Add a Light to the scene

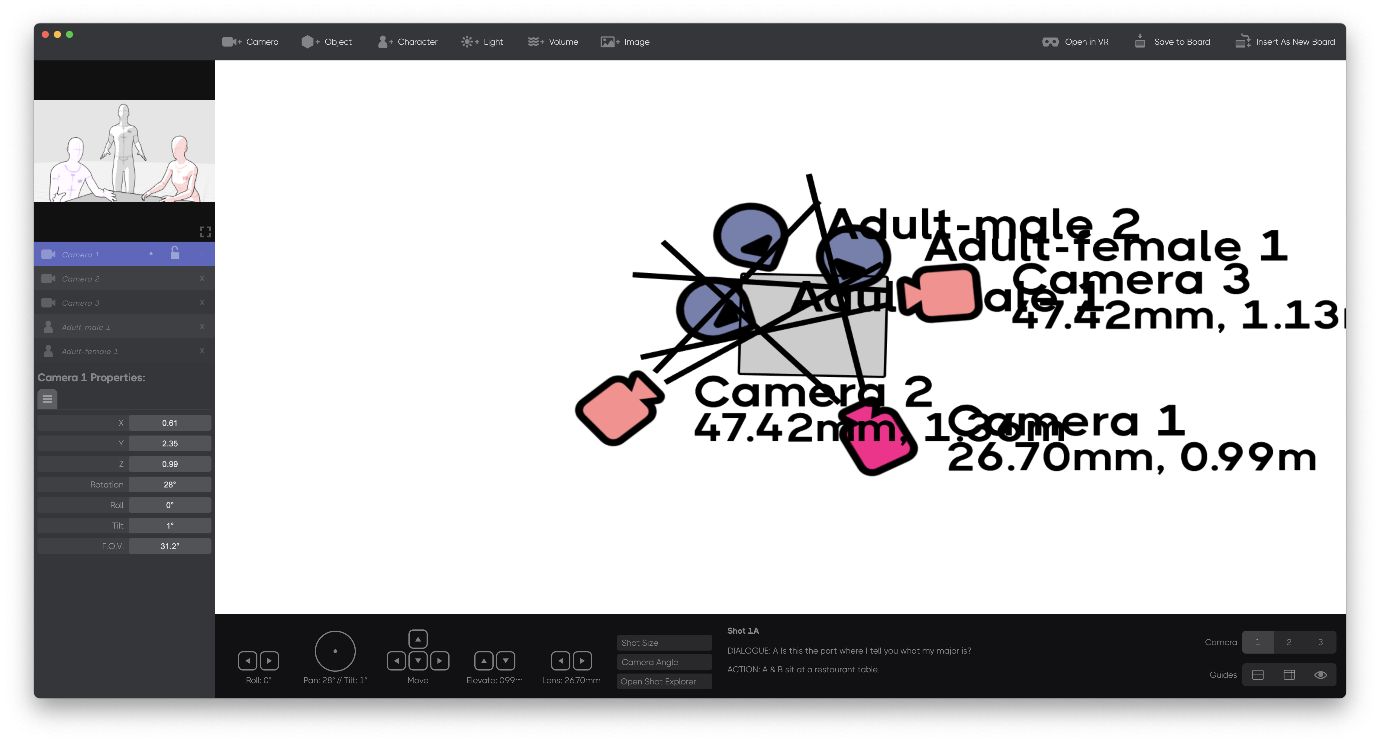[x=482, y=42]
